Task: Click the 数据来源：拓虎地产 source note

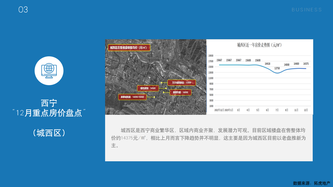Action: (311, 183)
